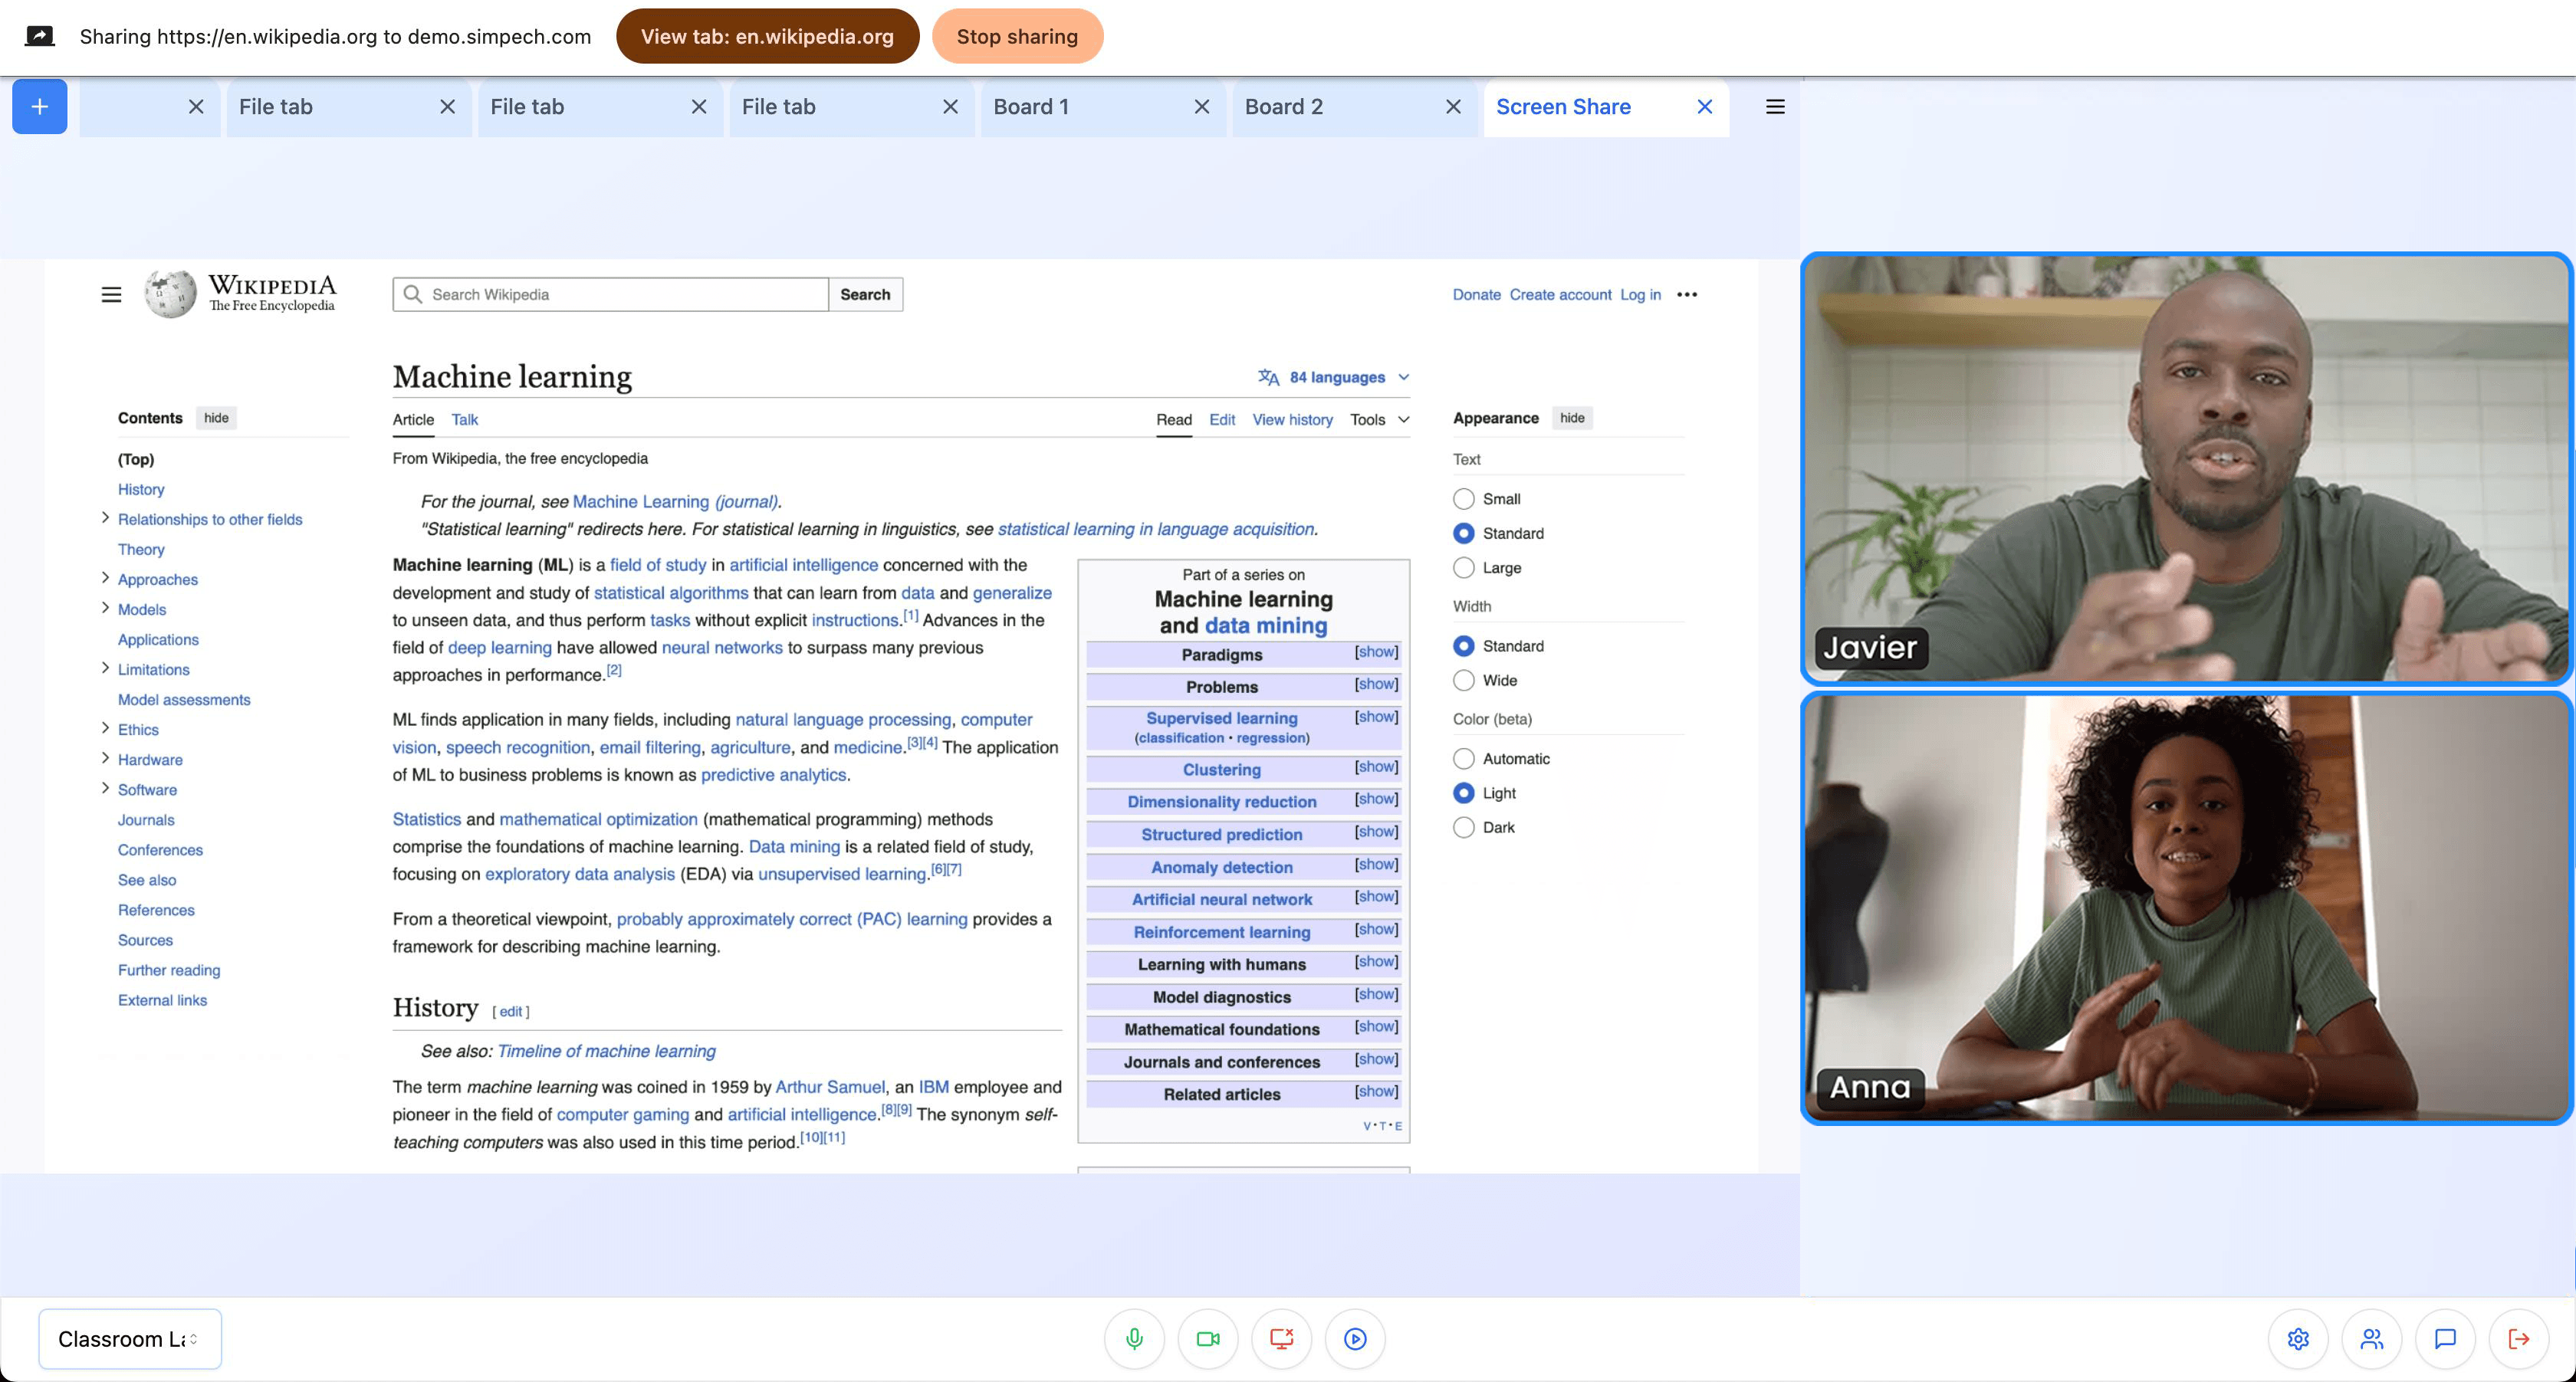The image size is (2576, 1382).
Task: Select Automatic color mode
Action: (1463, 758)
